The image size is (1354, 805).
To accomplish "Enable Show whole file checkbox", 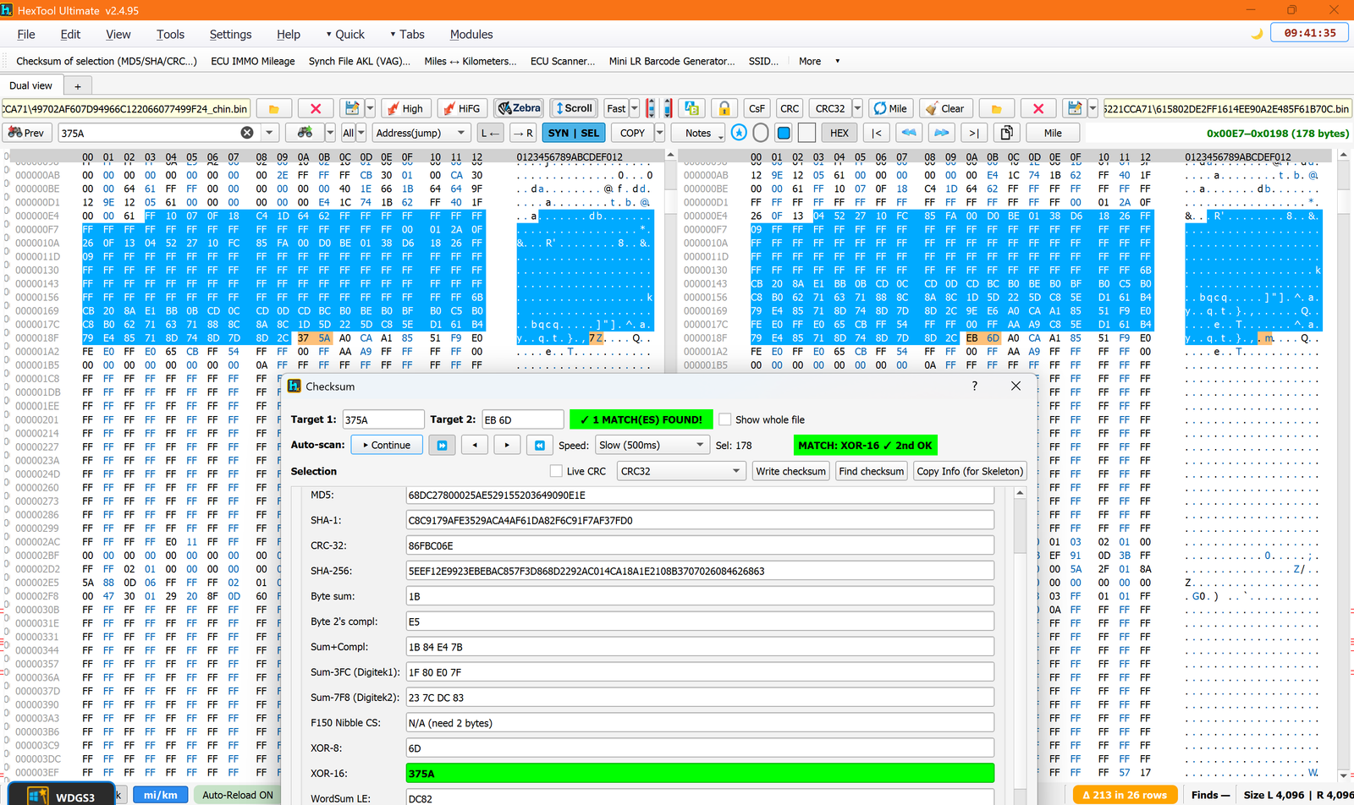I will tap(724, 419).
